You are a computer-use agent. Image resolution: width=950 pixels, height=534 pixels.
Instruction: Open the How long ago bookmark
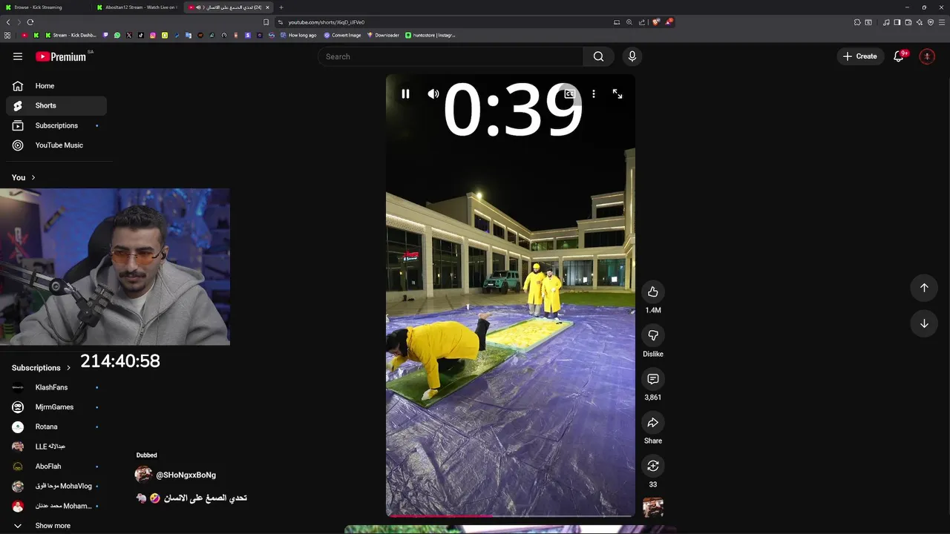pos(298,35)
